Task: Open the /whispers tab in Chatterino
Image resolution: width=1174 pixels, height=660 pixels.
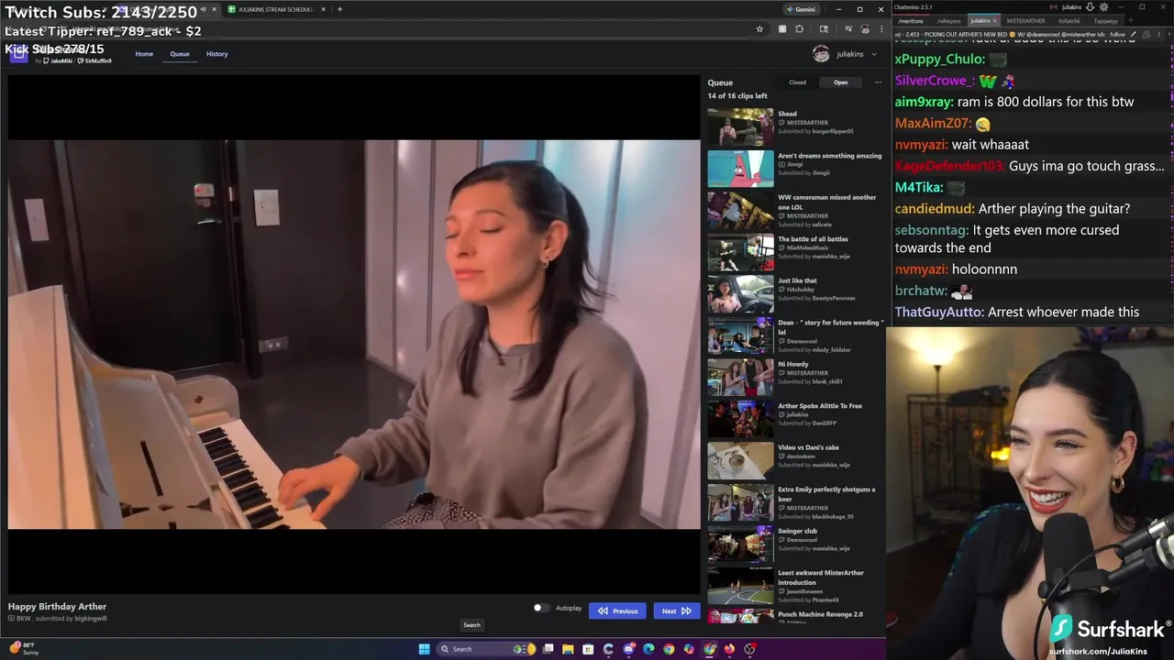Action: 948,21
